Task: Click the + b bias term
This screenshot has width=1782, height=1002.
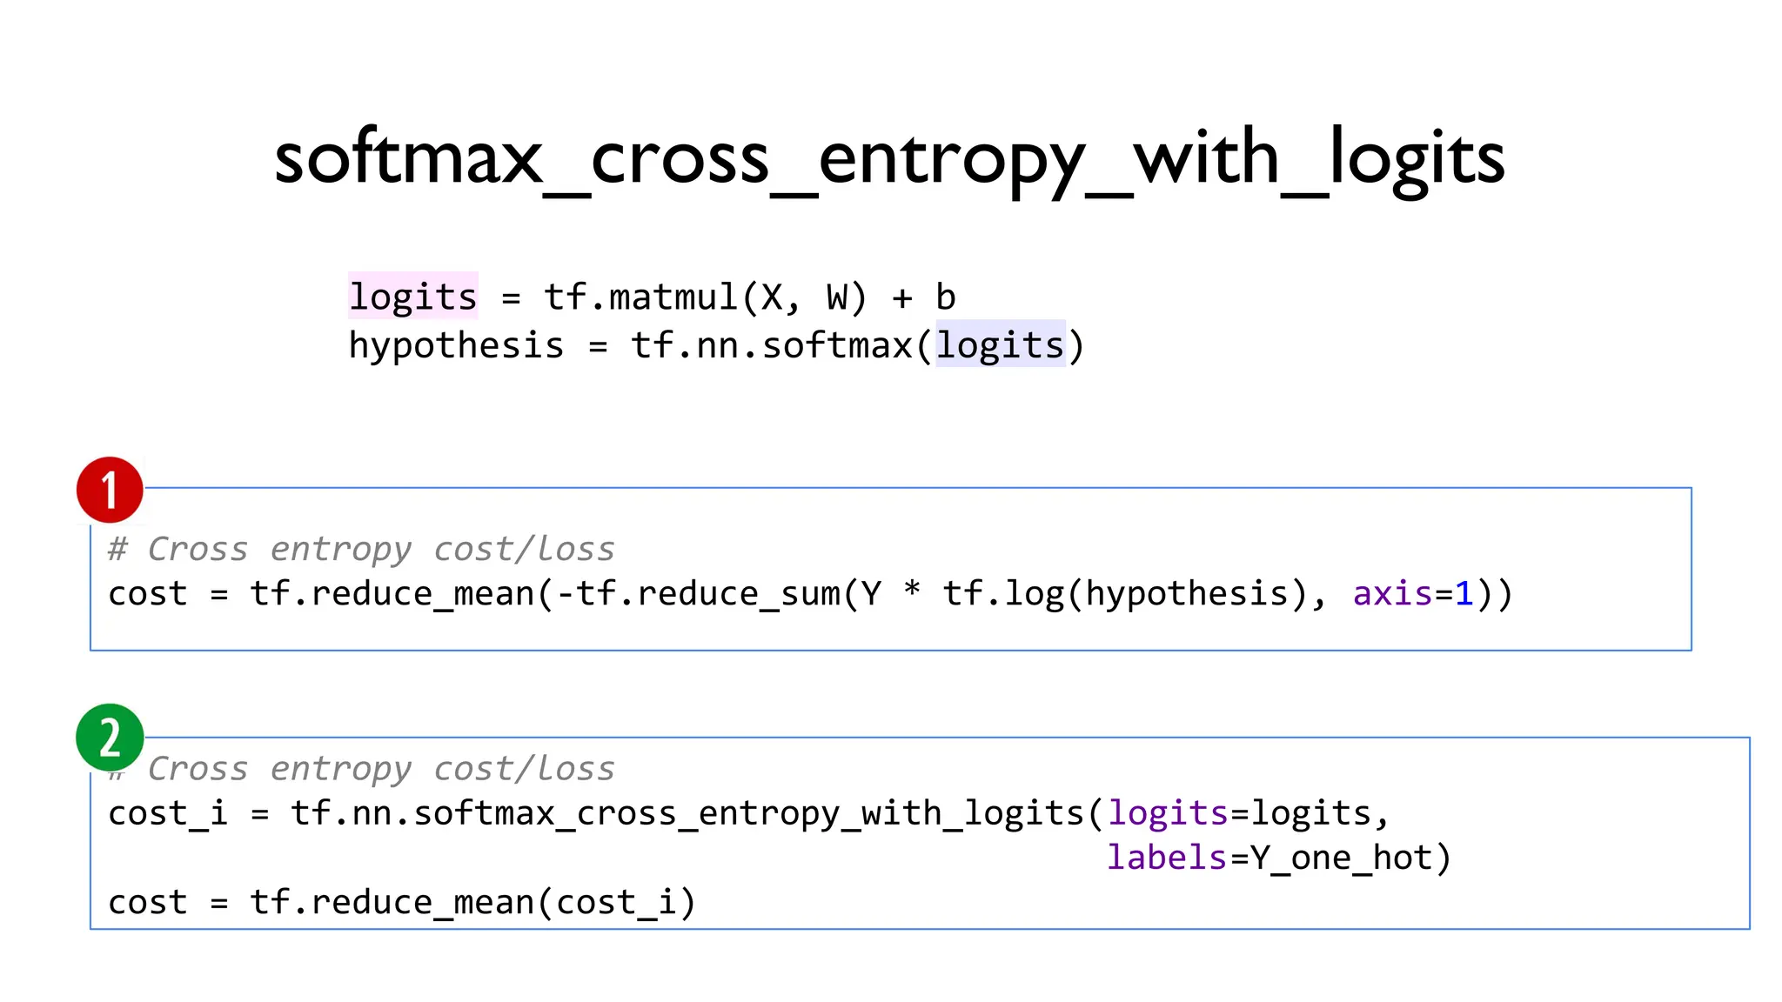Action: (x=924, y=297)
